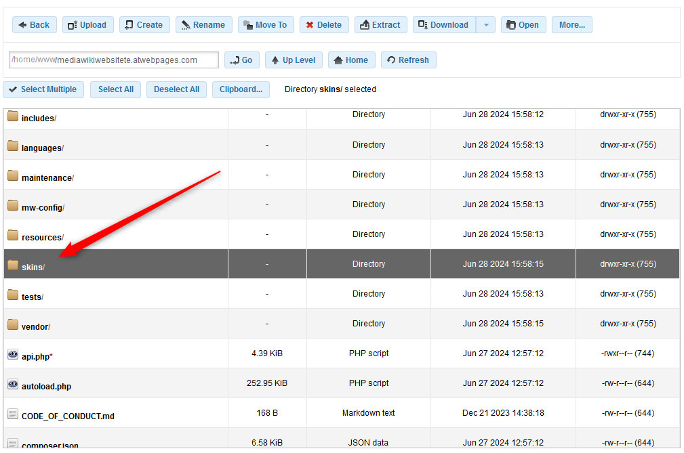The height and width of the screenshot is (453, 684).
Task: Click the path input field showing mediawiki path
Action: [113, 60]
